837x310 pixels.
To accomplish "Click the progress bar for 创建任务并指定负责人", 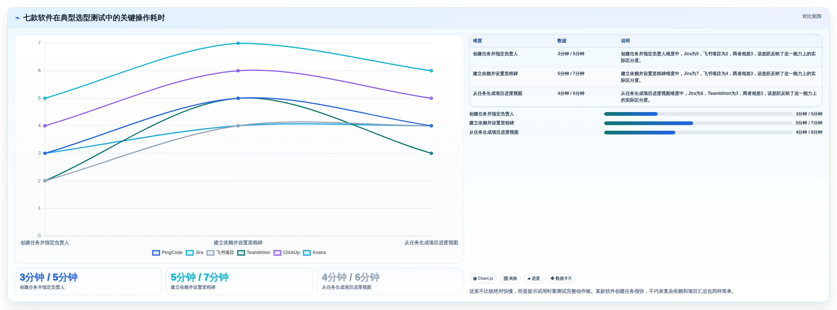I will click(698, 114).
